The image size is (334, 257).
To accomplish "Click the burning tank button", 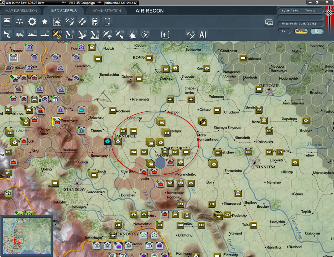I will point(301,31).
